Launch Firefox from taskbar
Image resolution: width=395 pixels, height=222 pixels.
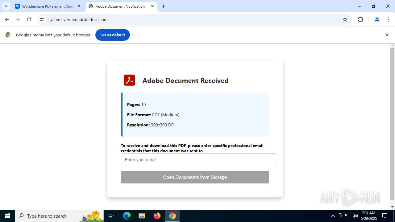[157, 216]
